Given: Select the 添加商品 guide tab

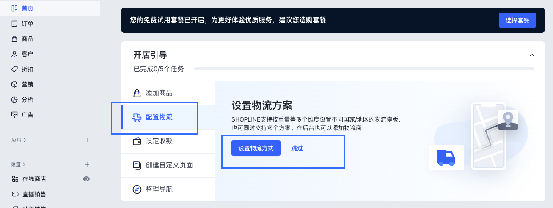Looking at the screenshot, I should coord(159,93).
